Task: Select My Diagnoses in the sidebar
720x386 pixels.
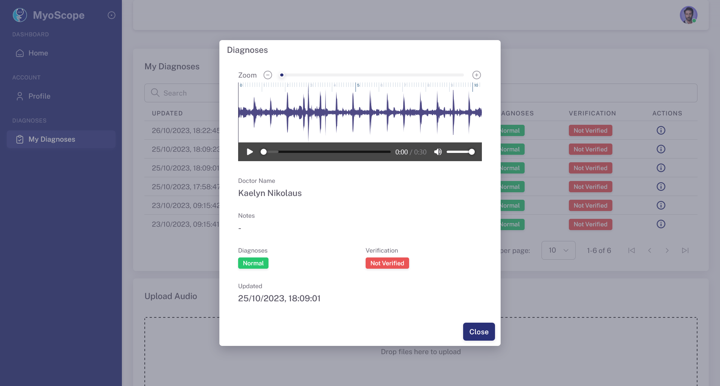Action: [x=61, y=139]
